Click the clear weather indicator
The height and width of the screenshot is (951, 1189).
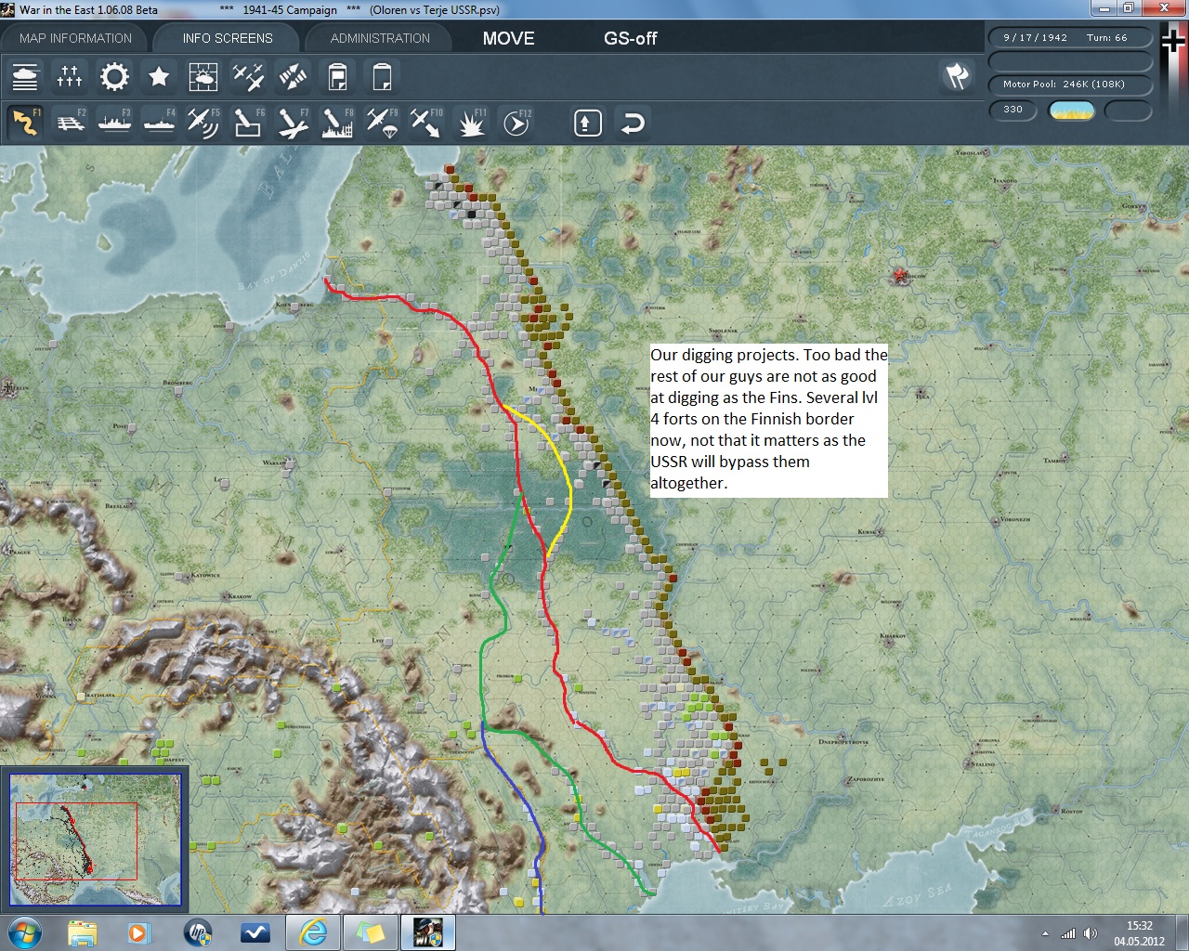pyautogui.click(x=1071, y=111)
